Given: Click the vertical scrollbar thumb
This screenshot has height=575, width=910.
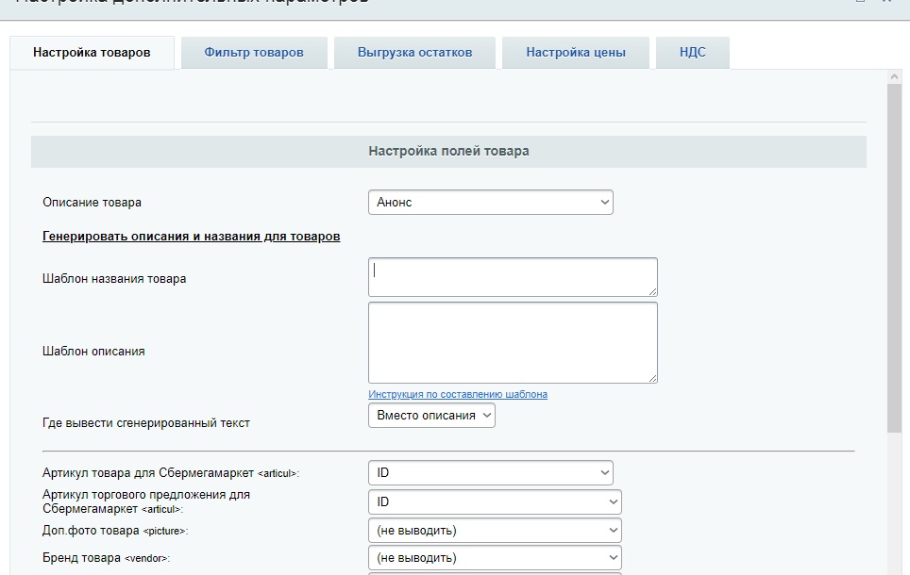Looking at the screenshot, I should click(895, 255).
